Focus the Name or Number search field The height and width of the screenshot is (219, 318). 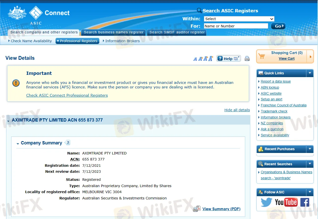tap(236, 26)
